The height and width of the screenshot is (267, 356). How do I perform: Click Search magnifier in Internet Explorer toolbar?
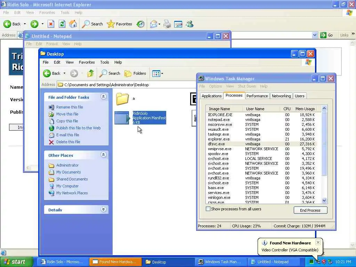click(x=92, y=24)
